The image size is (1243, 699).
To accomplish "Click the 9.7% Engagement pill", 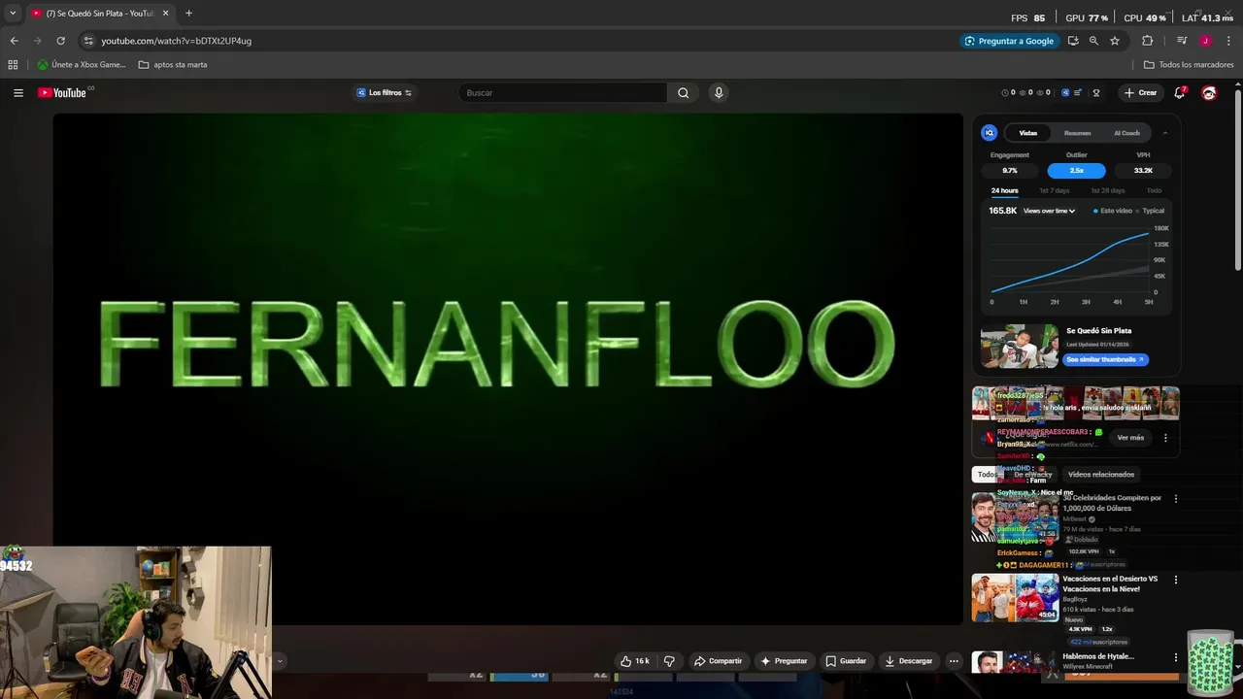I will pyautogui.click(x=1010, y=171).
